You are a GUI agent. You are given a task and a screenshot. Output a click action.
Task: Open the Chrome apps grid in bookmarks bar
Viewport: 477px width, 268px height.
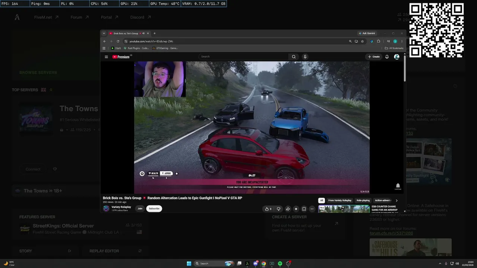[x=104, y=48]
